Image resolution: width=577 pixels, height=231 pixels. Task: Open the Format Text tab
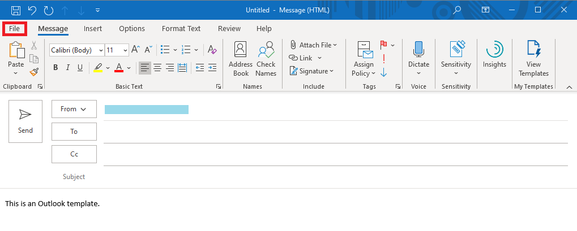(x=181, y=29)
